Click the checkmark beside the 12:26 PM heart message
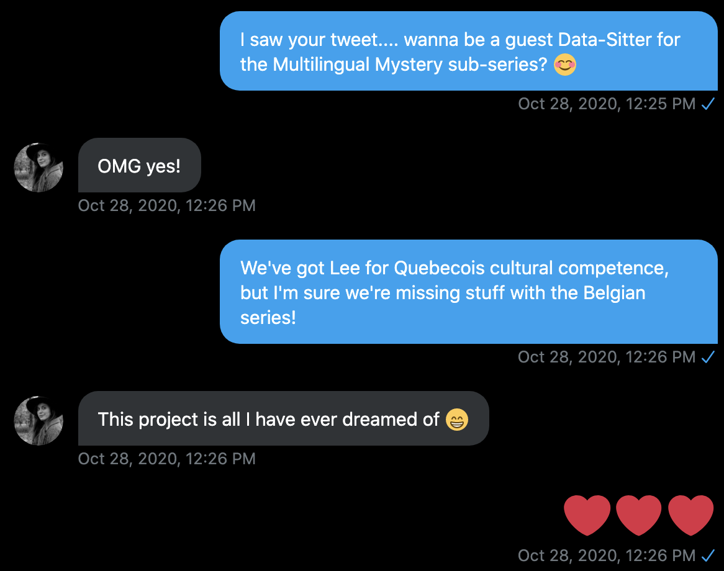724x571 pixels. pos(708,556)
